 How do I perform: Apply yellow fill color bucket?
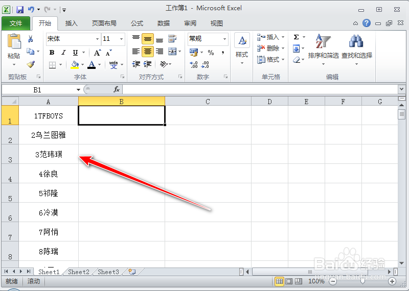tap(75, 64)
